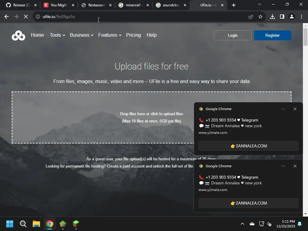Click the upper 2ANNALEA.COM notification button
308x231 pixels.
point(248,146)
